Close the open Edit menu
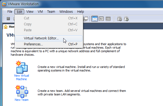This screenshot has width=163, height=106. pyautogui.click(x=20, y=12)
